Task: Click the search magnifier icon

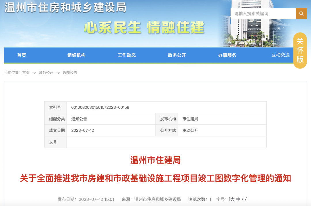Action: 301,14
